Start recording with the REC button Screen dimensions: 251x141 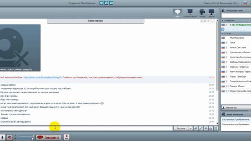[66, 137]
